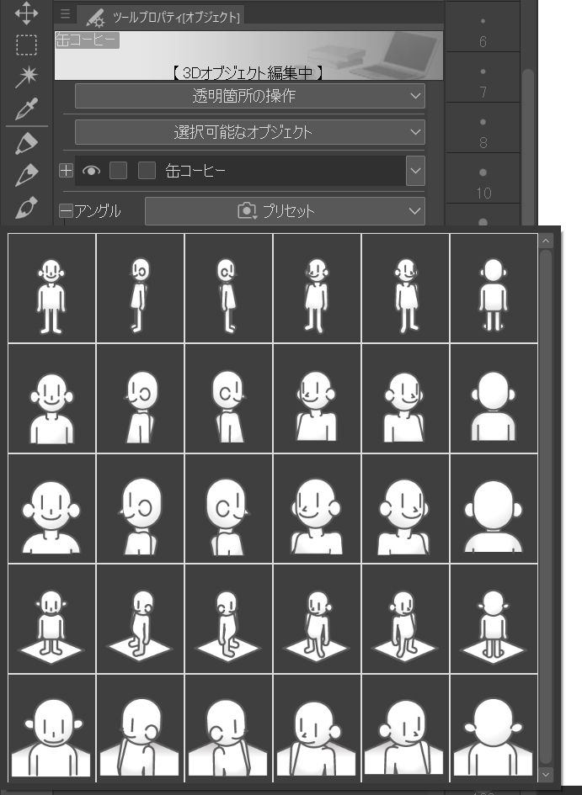Expand the 缶コーヒー object list arrow

coord(415,171)
